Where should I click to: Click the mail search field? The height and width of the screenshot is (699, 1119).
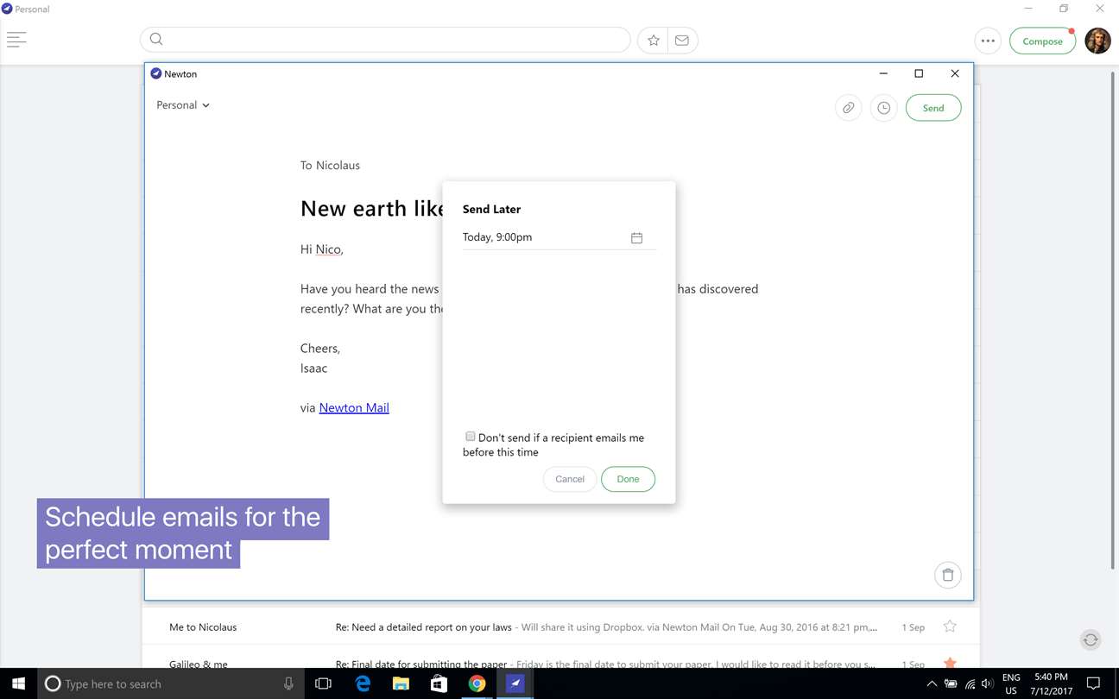click(385, 40)
